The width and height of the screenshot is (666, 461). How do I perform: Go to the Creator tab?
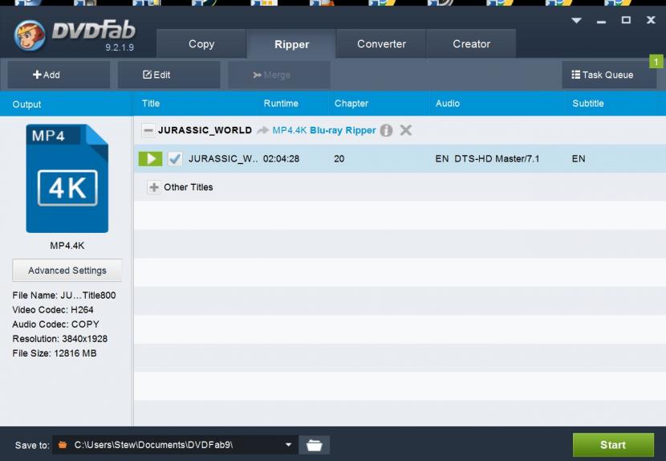[472, 44]
